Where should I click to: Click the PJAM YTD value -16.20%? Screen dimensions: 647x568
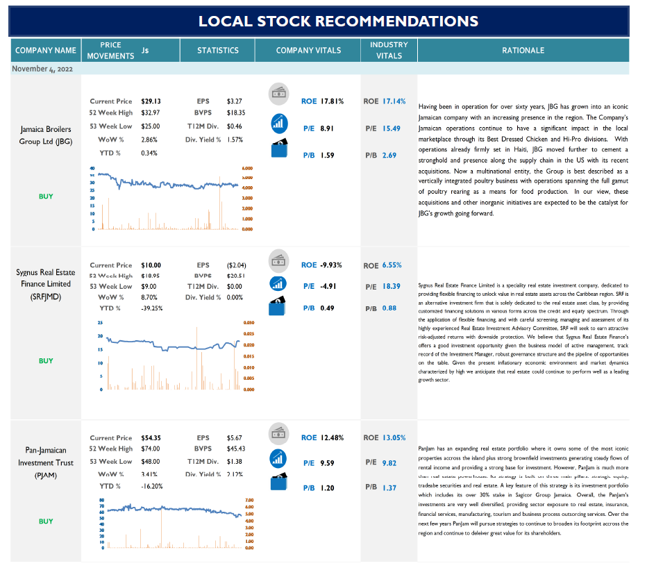152,486
